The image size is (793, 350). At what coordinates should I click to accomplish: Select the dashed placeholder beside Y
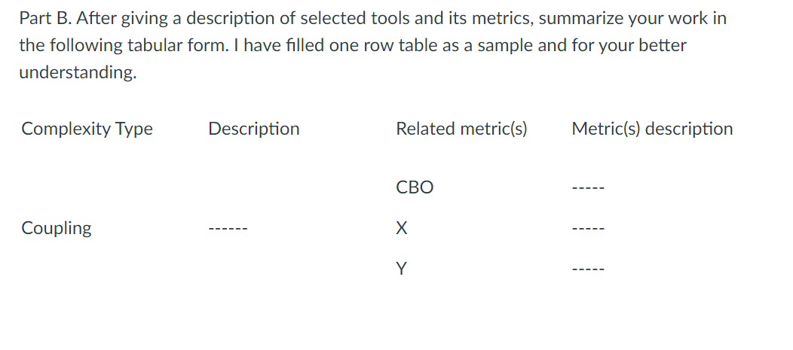click(x=588, y=269)
